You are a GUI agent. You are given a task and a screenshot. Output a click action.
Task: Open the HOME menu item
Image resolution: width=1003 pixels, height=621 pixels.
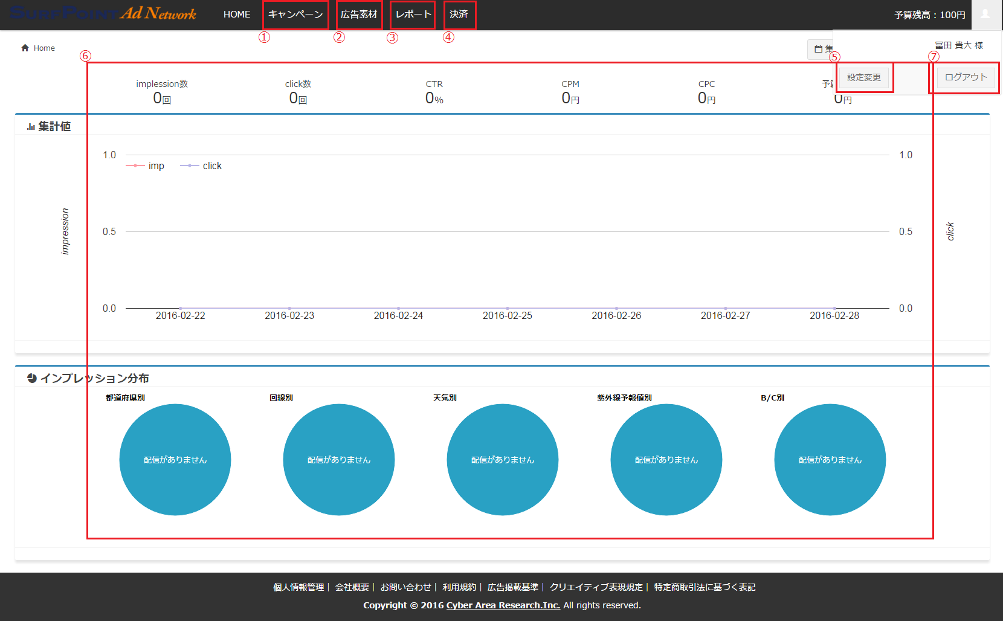[236, 14]
